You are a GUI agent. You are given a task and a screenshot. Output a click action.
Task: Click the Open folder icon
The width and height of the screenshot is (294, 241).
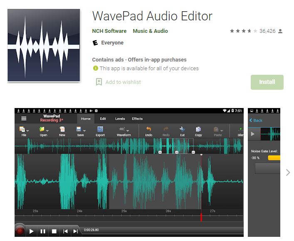click(x=42, y=129)
